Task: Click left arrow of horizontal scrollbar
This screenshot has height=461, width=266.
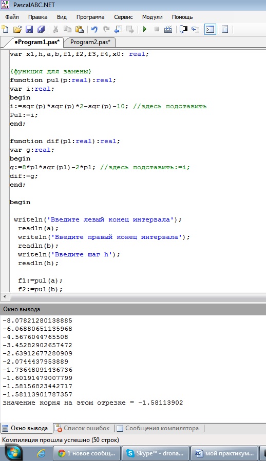Action: click(5, 297)
